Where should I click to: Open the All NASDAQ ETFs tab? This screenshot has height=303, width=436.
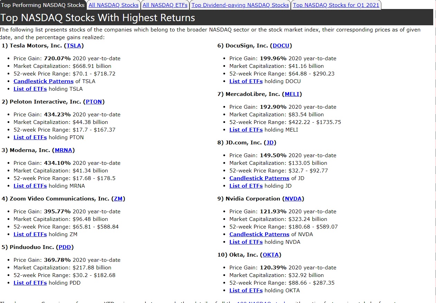pos(165,5)
